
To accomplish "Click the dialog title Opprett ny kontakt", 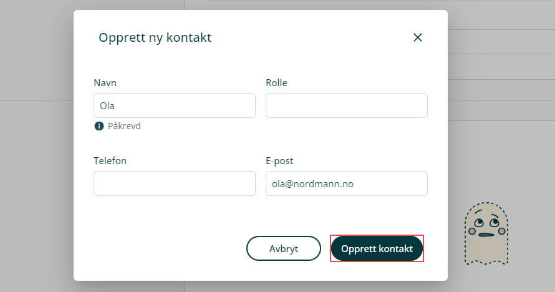I will (x=155, y=37).
